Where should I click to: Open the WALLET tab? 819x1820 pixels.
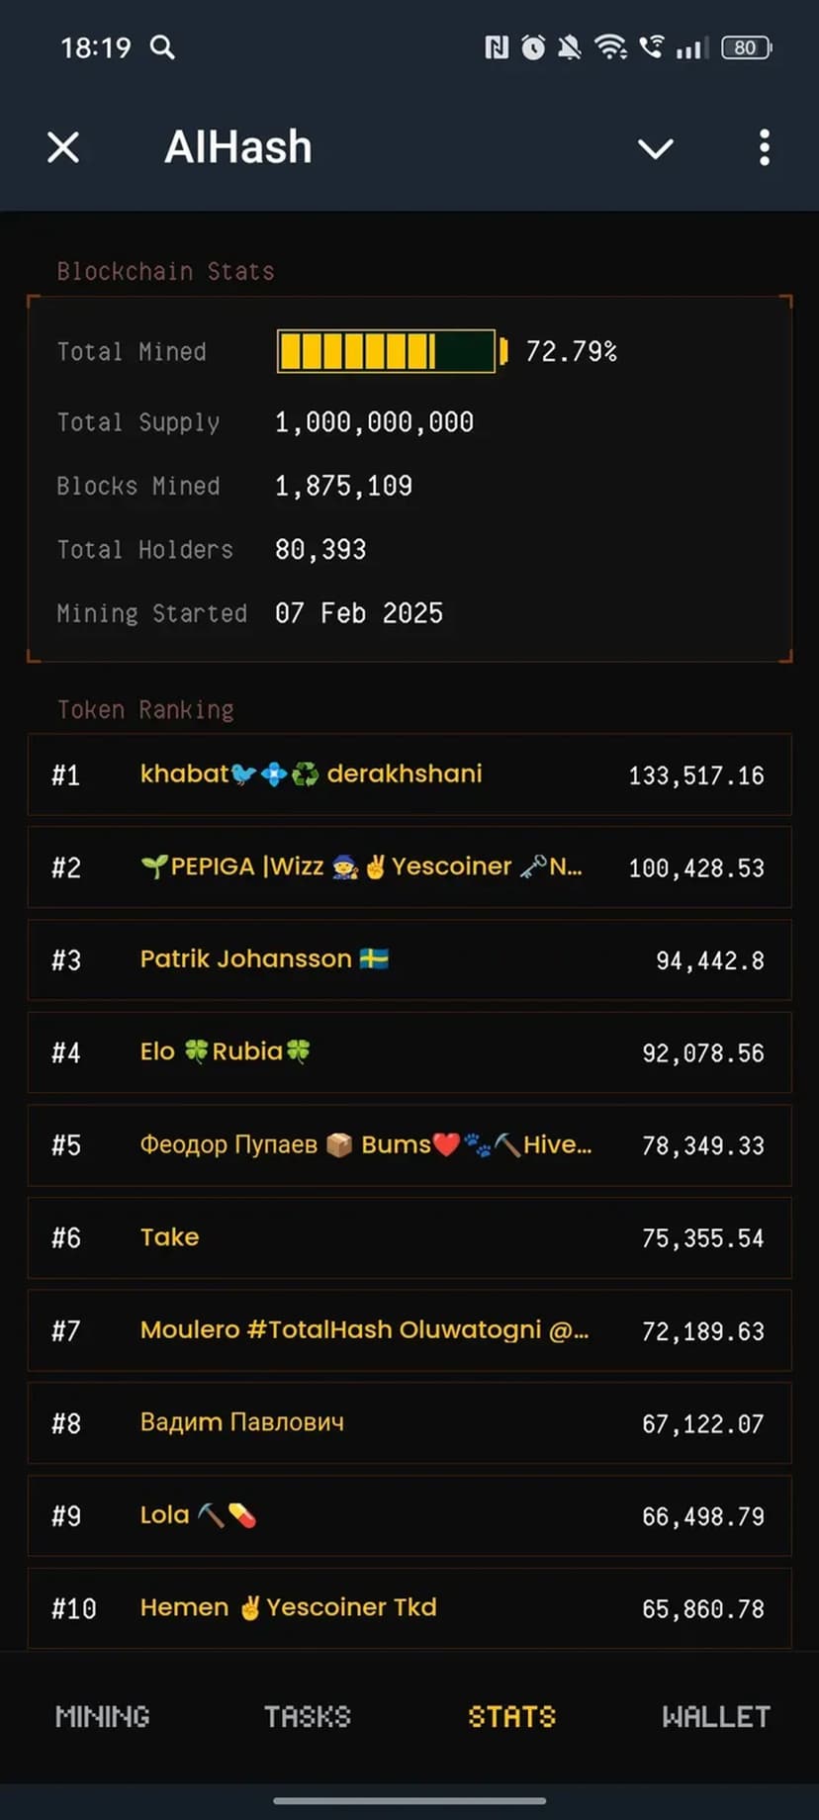(x=716, y=1716)
